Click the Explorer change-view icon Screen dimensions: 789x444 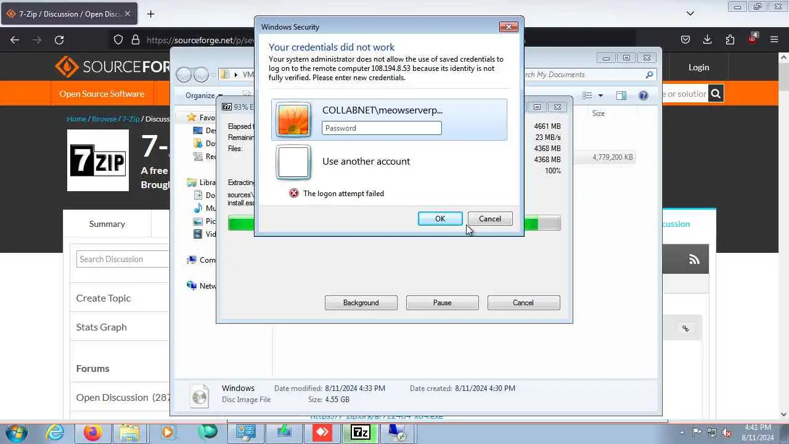[587, 96]
